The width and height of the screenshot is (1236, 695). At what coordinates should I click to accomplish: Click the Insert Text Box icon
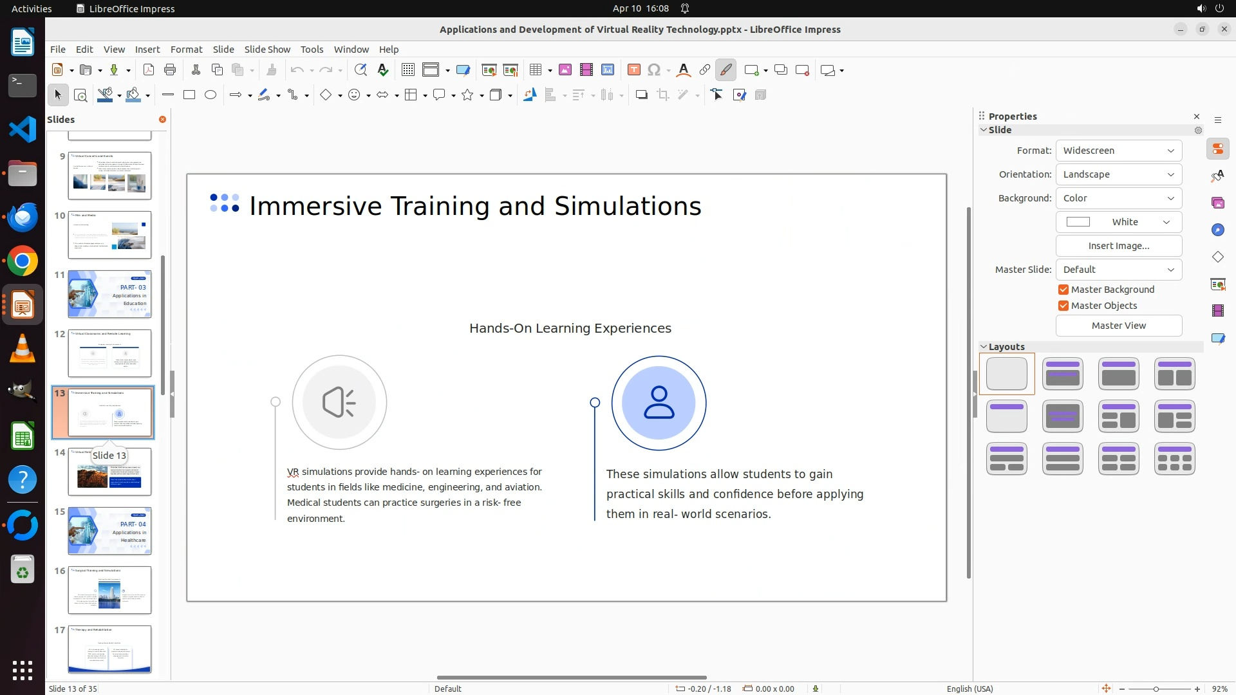click(x=633, y=70)
